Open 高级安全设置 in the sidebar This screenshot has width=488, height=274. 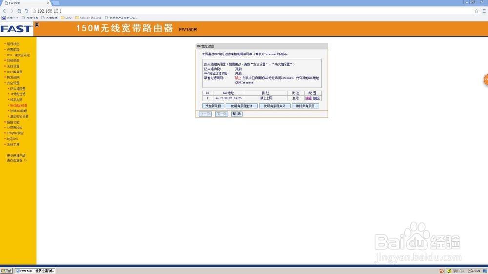pos(19,116)
